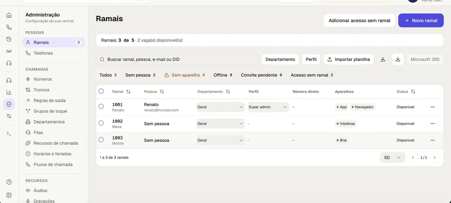Open Fluxos de chamada menu item

coord(53,164)
